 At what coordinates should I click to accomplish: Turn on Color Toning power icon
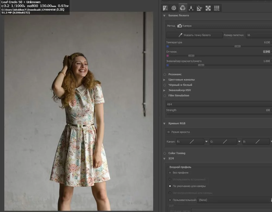click(165, 153)
